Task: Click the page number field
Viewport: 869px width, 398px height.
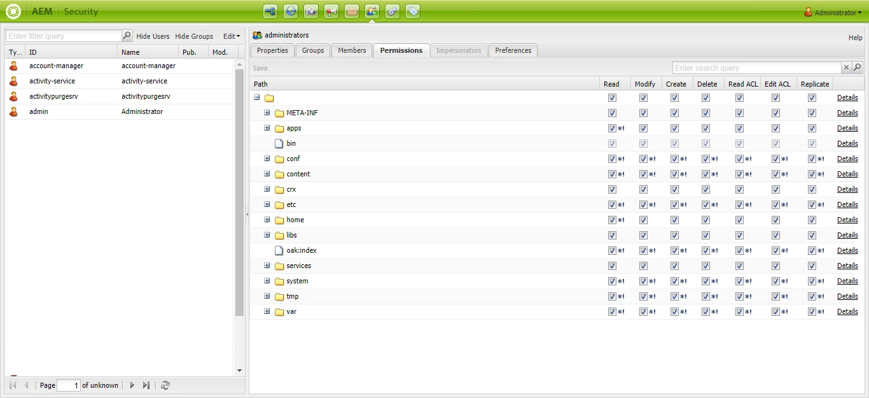Action: (x=69, y=385)
